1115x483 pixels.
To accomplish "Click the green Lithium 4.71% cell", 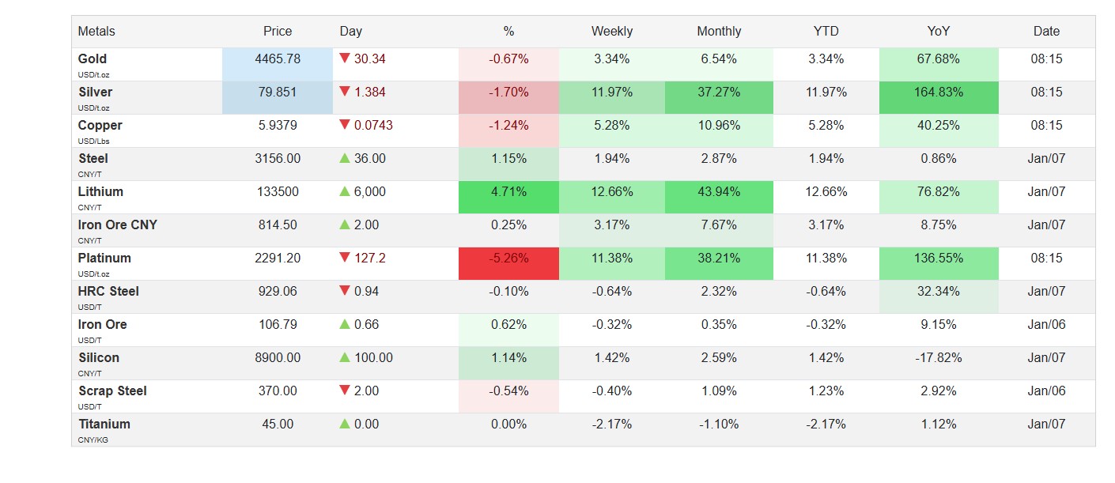I will click(x=508, y=192).
